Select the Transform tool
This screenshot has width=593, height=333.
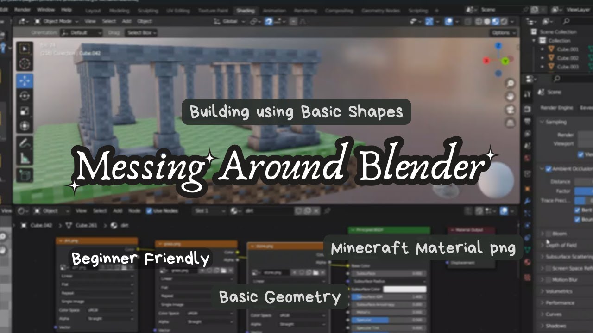coord(25,125)
